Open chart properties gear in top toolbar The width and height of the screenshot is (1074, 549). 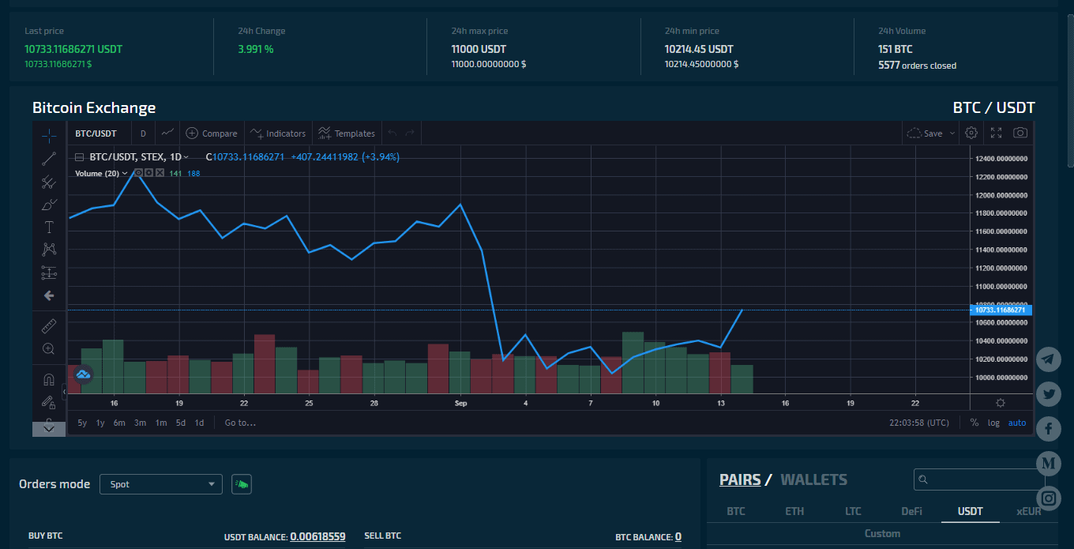[x=971, y=133]
